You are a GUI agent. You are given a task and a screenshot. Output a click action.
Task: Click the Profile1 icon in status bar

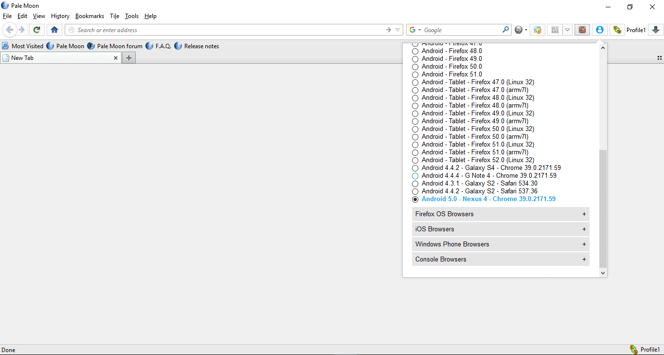[634, 349]
